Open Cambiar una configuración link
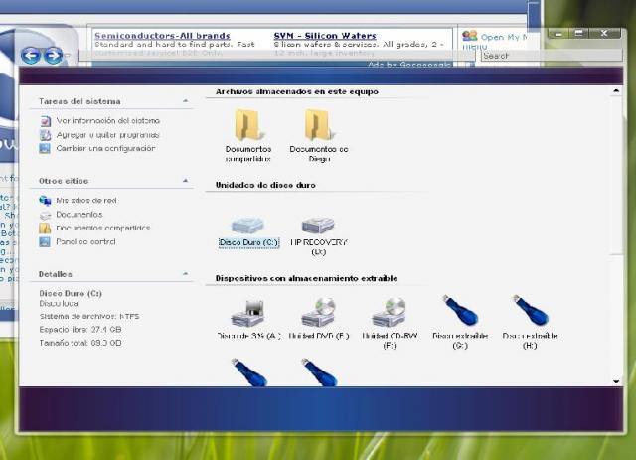Viewport: 636px width, 460px height. pyautogui.click(x=105, y=148)
